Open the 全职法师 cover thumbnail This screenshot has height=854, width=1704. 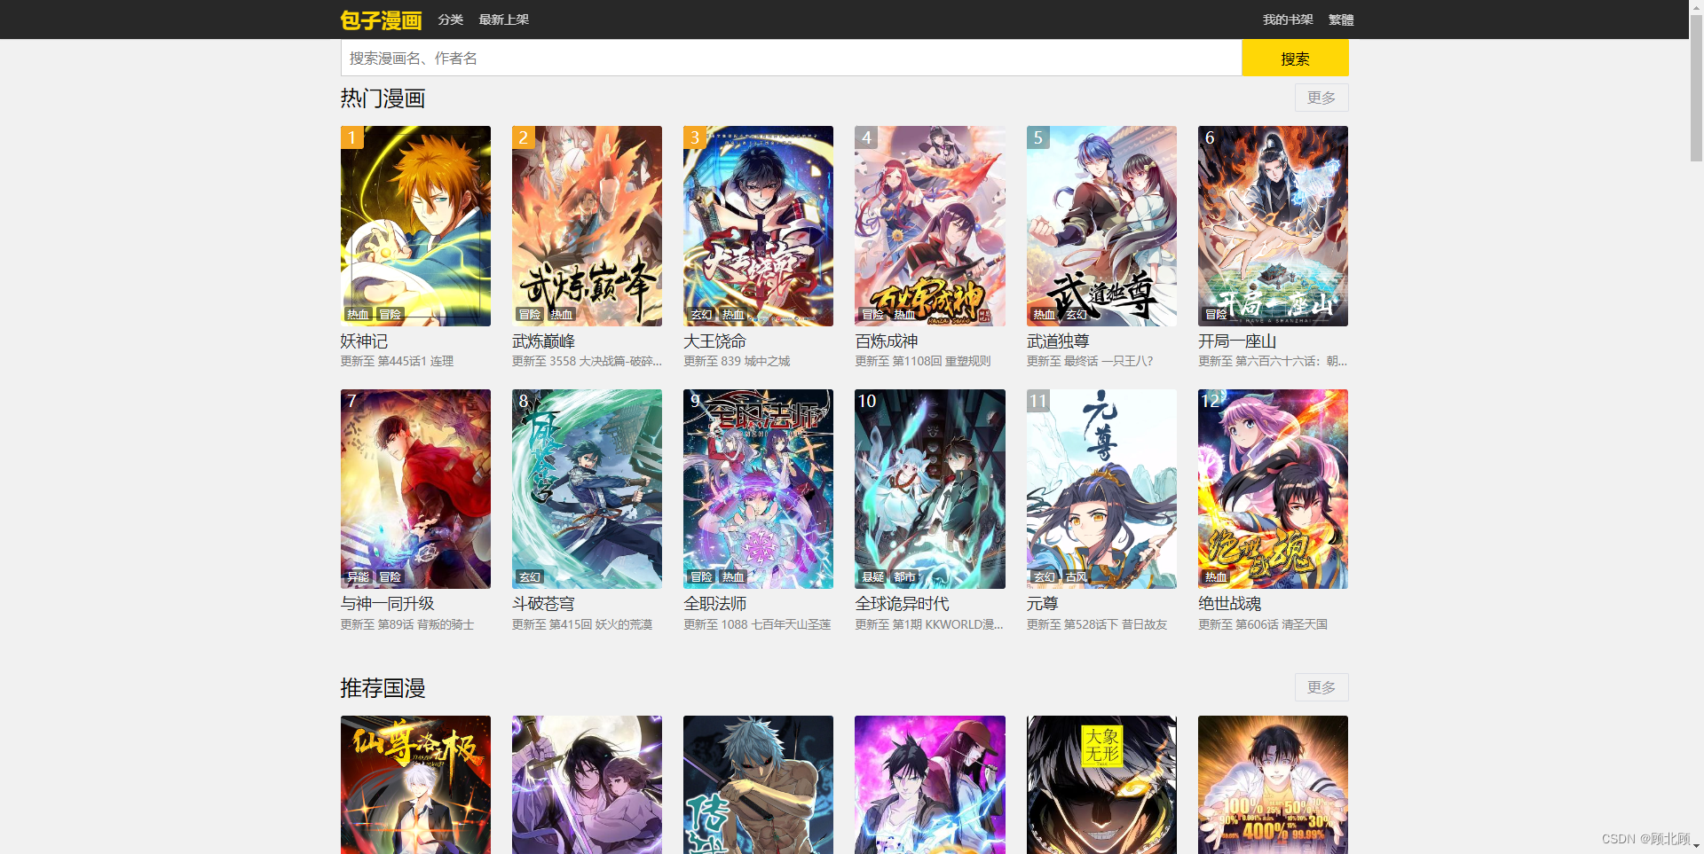[758, 489]
